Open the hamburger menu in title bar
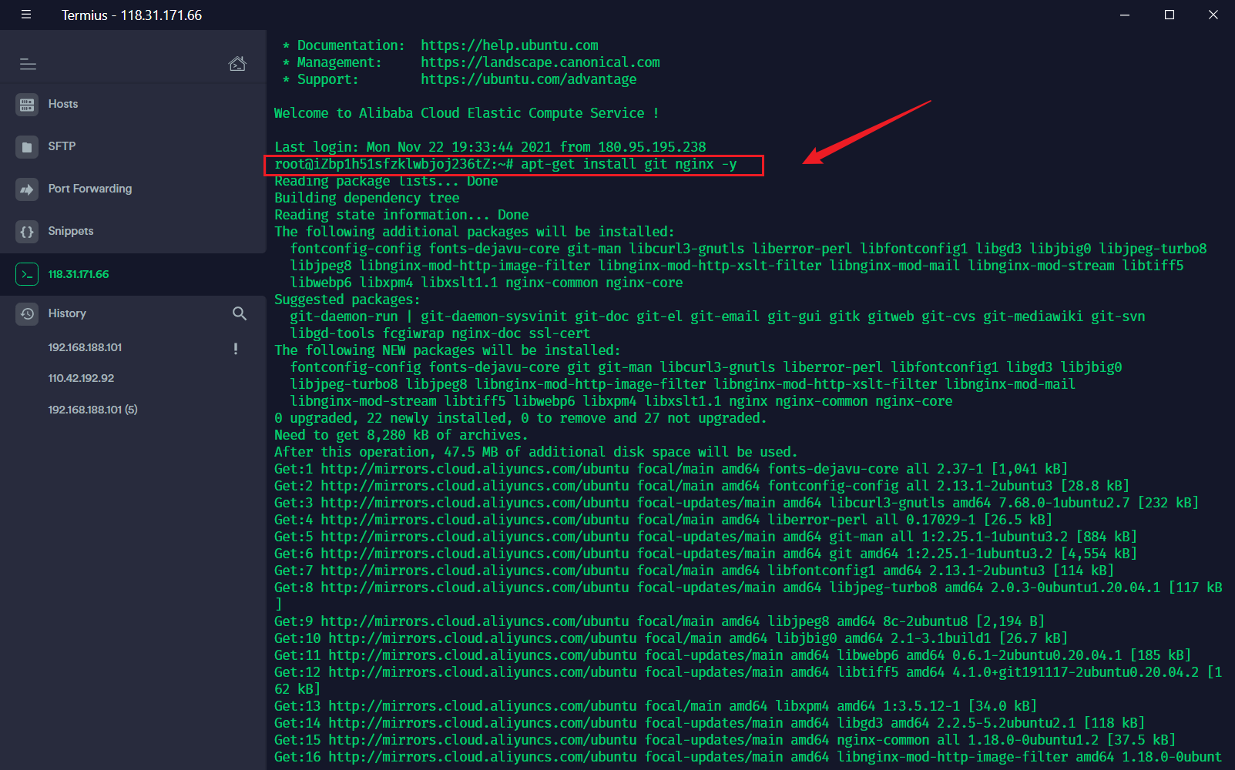The height and width of the screenshot is (770, 1235). point(26,15)
